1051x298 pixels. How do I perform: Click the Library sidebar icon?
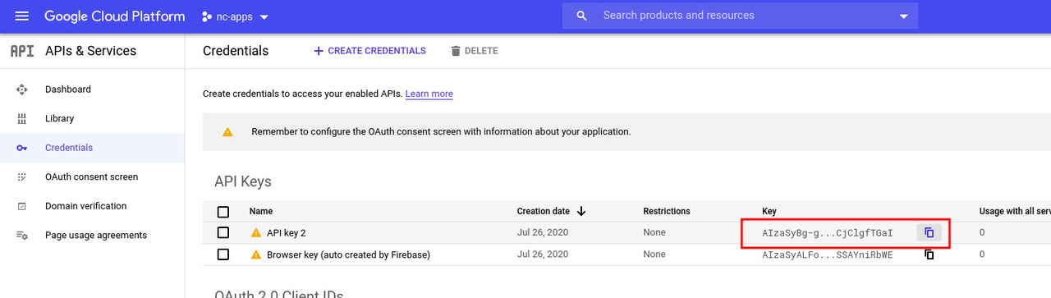(x=22, y=119)
